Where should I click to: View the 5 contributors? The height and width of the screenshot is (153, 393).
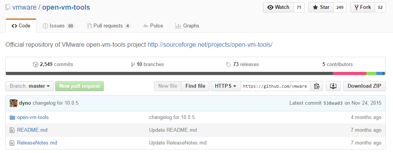coord(338,65)
